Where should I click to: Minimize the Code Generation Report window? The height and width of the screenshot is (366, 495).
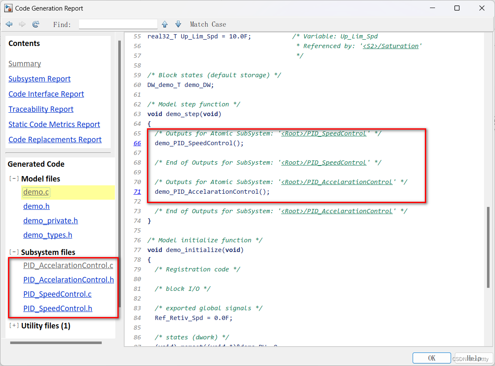click(x=432, y=8)
